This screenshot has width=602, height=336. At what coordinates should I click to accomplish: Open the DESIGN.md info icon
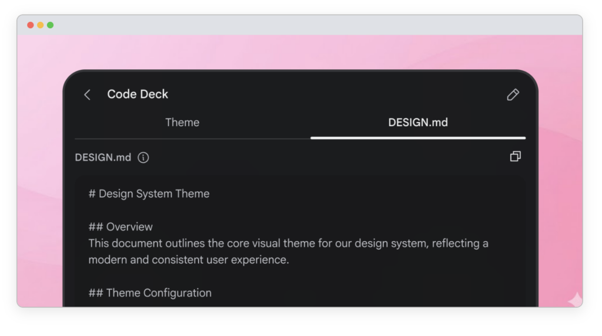coord(143,158)
